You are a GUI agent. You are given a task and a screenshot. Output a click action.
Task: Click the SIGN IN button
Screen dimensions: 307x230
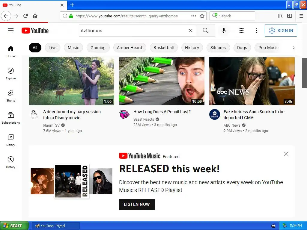coord(281,31)
